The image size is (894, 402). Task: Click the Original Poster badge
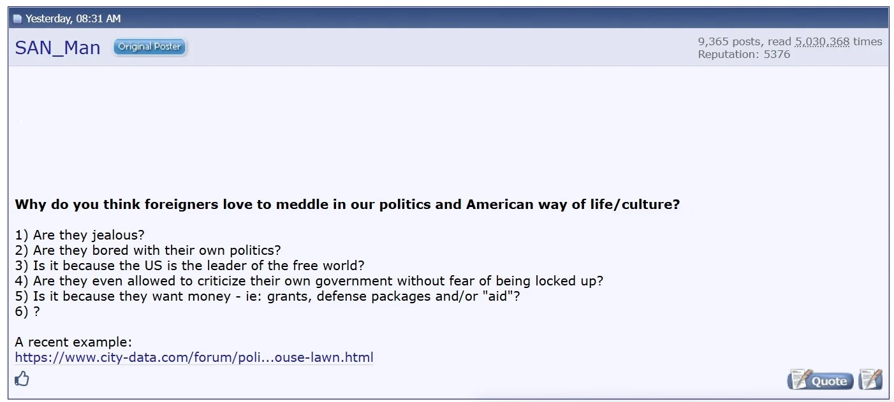pos(149,47)
